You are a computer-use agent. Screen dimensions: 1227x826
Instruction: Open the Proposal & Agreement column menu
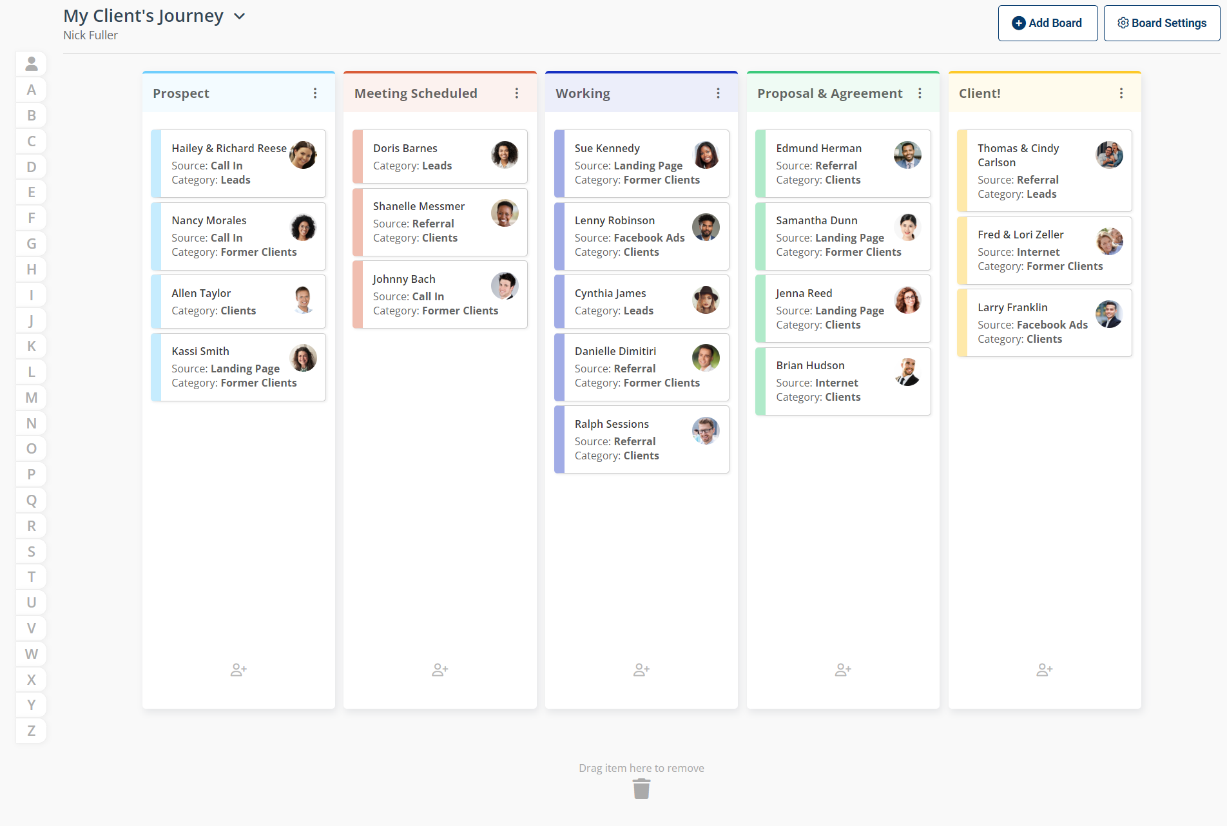(x=920, y=93)
